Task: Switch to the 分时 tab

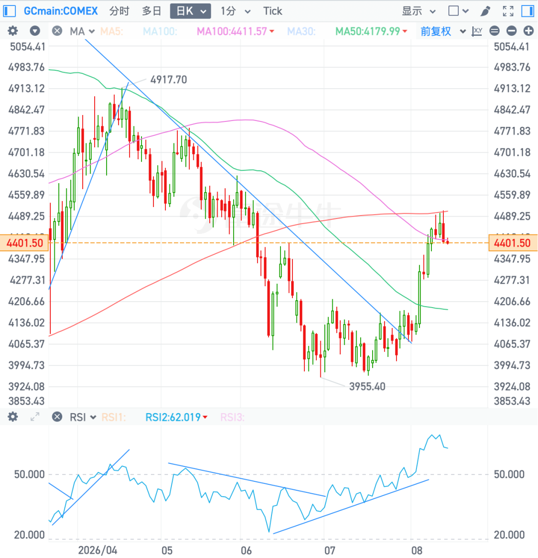Action: coord(119,11)
